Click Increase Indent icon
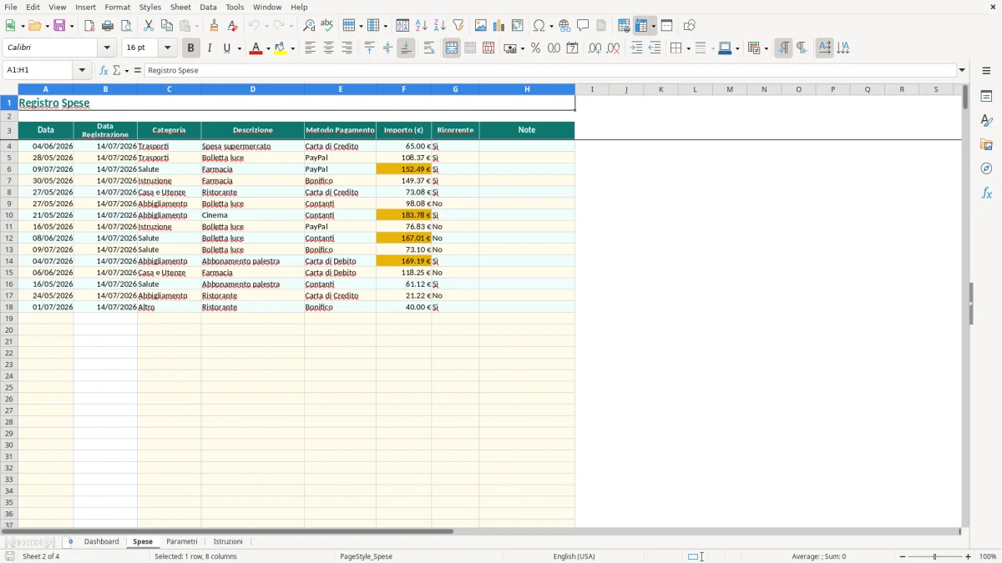This screenshot has height=563, width=1002. (636, 48)
